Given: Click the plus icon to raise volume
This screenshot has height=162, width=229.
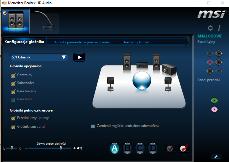Looking at the screenshot, I should 74,148.
